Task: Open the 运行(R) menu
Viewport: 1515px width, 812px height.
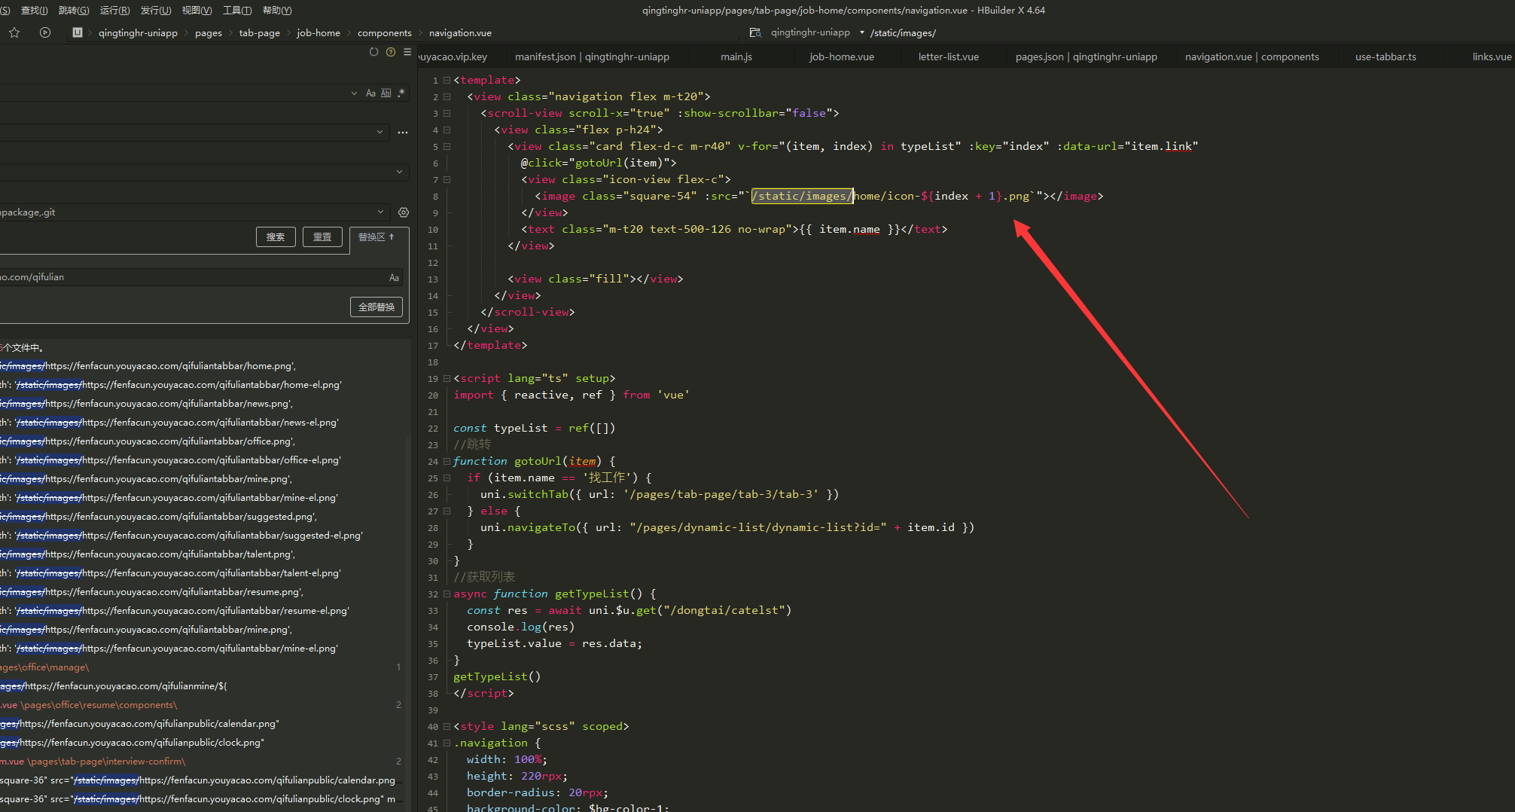Action: click(x=114, y=10)
